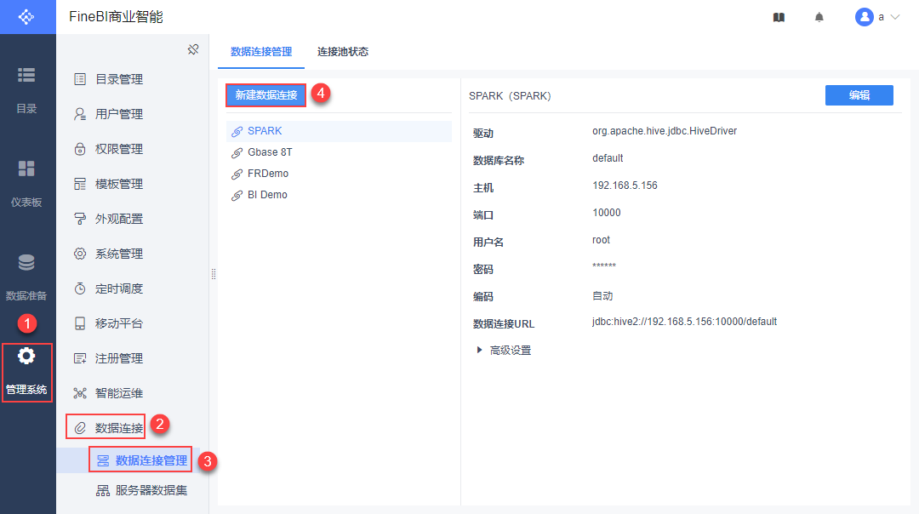919x514 pixels.
Task: Click the 权限管理 lock icon
Action: coord(80,149)
